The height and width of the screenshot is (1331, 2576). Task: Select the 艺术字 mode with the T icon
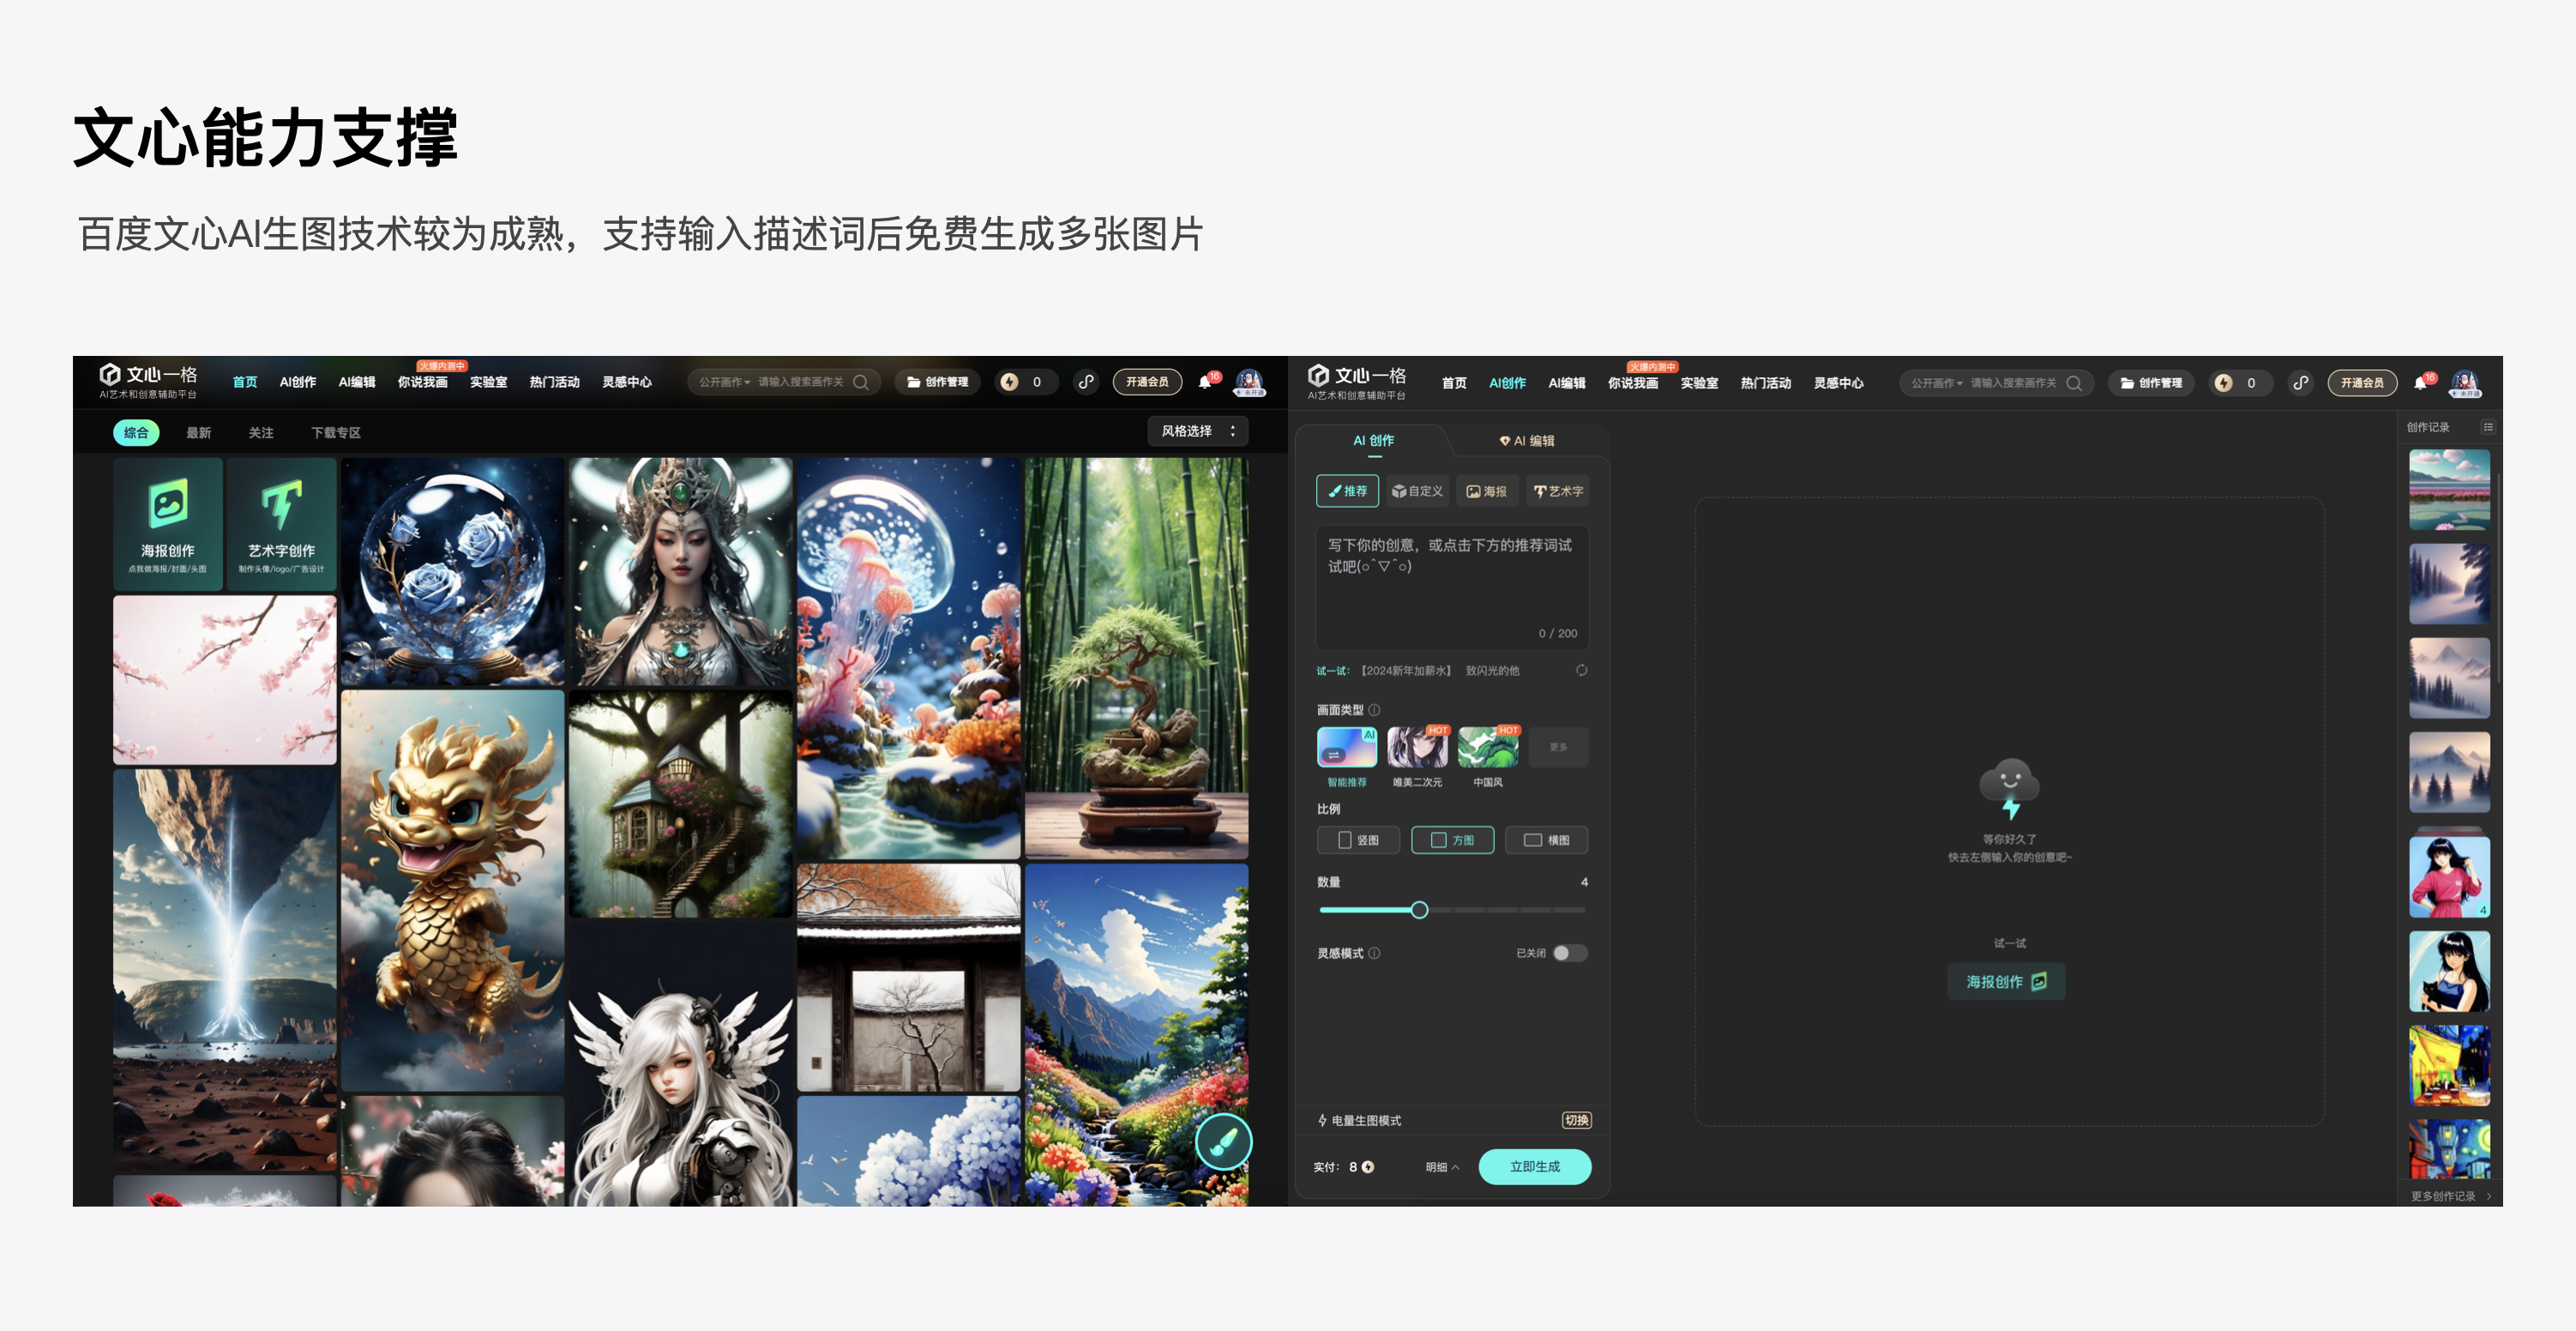(x=1558, y=491)
